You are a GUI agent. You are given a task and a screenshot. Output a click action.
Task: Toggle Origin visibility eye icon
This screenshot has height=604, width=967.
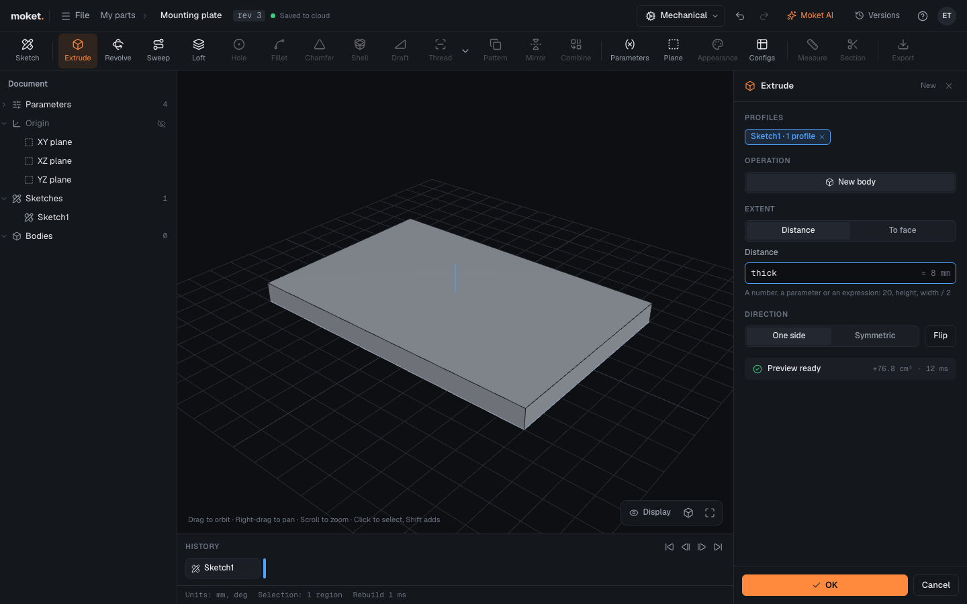[x=161, y=123]
